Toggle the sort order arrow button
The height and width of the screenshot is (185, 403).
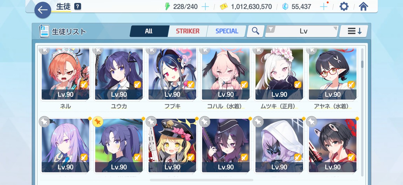coord(355,31)
